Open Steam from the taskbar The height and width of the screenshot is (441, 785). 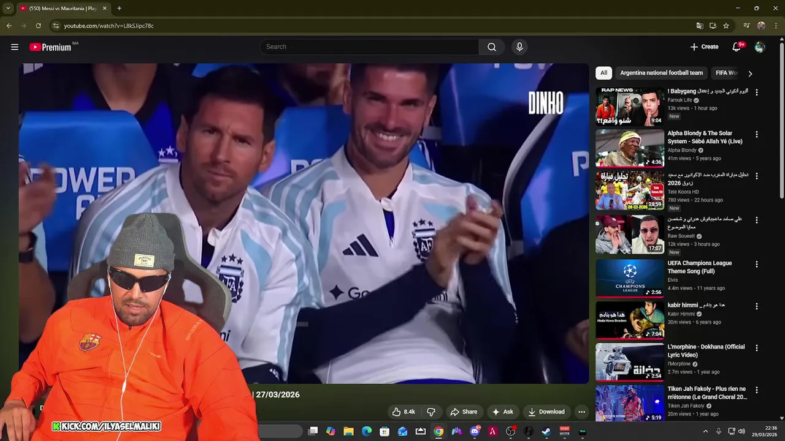click(x=546, y=432)
